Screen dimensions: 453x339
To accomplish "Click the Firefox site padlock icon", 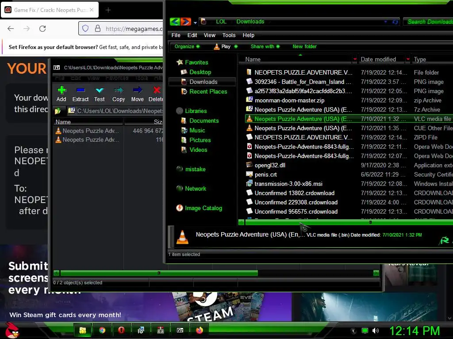I will (x=98, y=29).
